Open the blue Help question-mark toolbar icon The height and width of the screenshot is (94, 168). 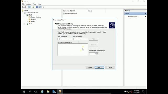[x=37, y=7]
